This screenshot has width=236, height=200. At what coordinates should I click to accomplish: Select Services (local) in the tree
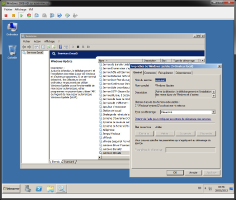coord(35,52)
